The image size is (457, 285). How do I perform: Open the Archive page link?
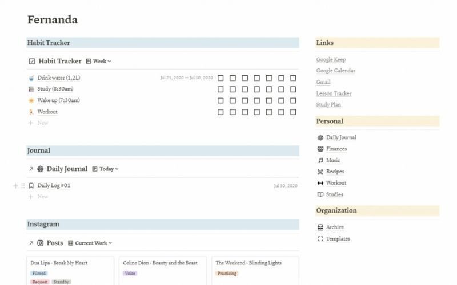(x=335, y=227)
